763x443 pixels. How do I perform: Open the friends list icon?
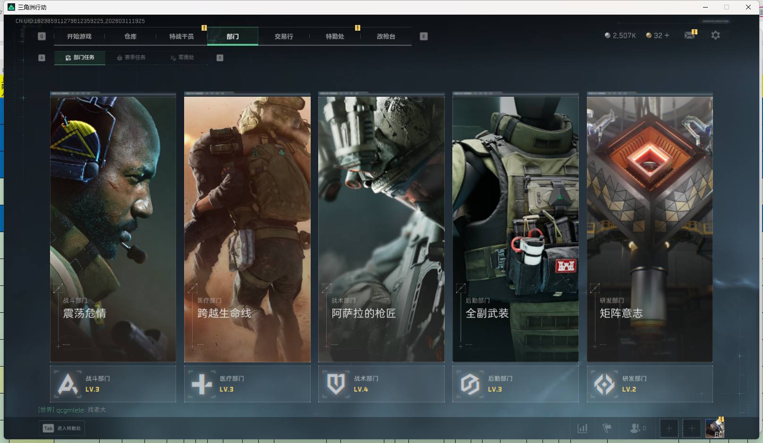636,428
